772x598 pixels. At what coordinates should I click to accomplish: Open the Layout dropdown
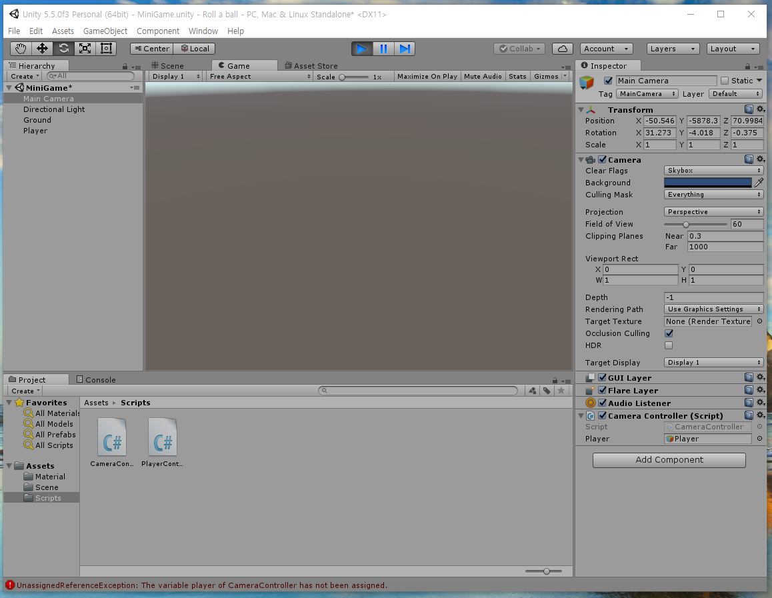coord(732,48)
